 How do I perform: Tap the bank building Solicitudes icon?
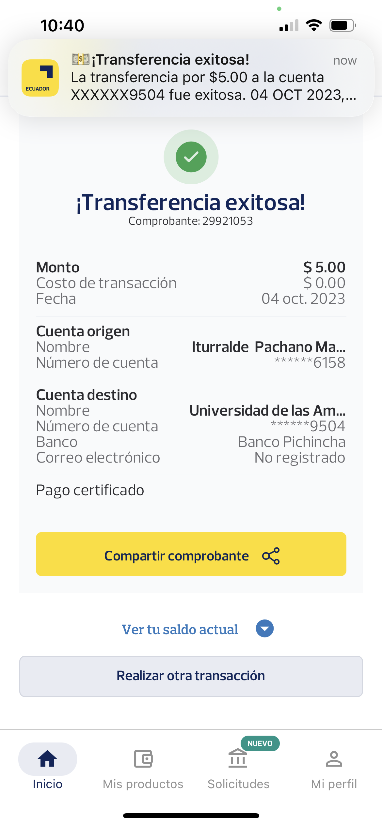click(238, 758)
